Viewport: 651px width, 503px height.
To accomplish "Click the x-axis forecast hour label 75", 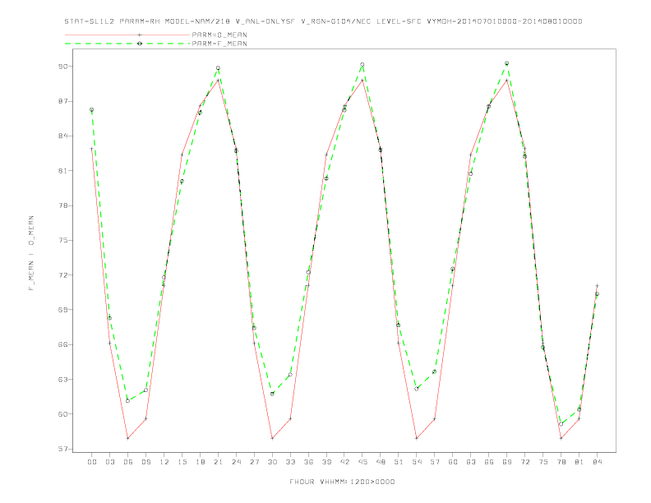I will [543, 462].
